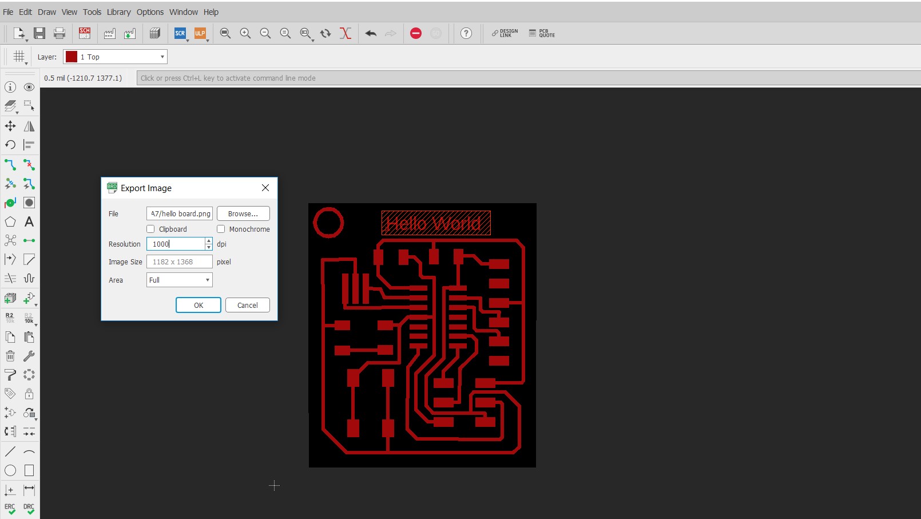The image size is (921, 519).
Task: Enable the Clipboard checkbox
Action: coord(151,229)
